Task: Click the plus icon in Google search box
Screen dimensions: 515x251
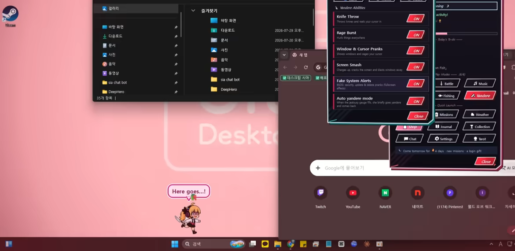Action: coord(318,168)
